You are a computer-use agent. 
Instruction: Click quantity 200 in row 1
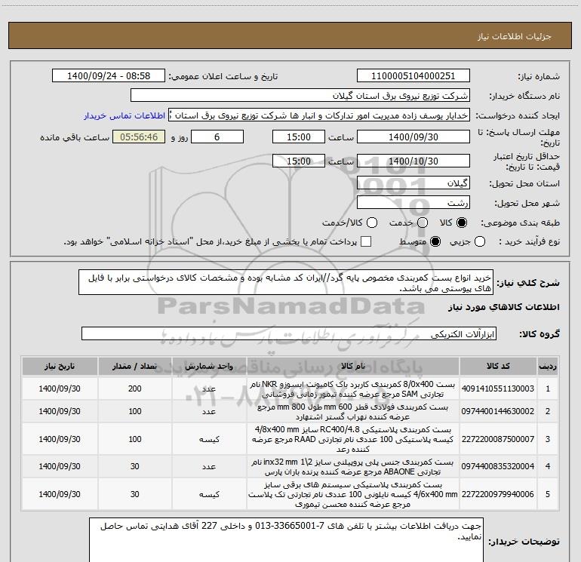(x=135, y=388)
